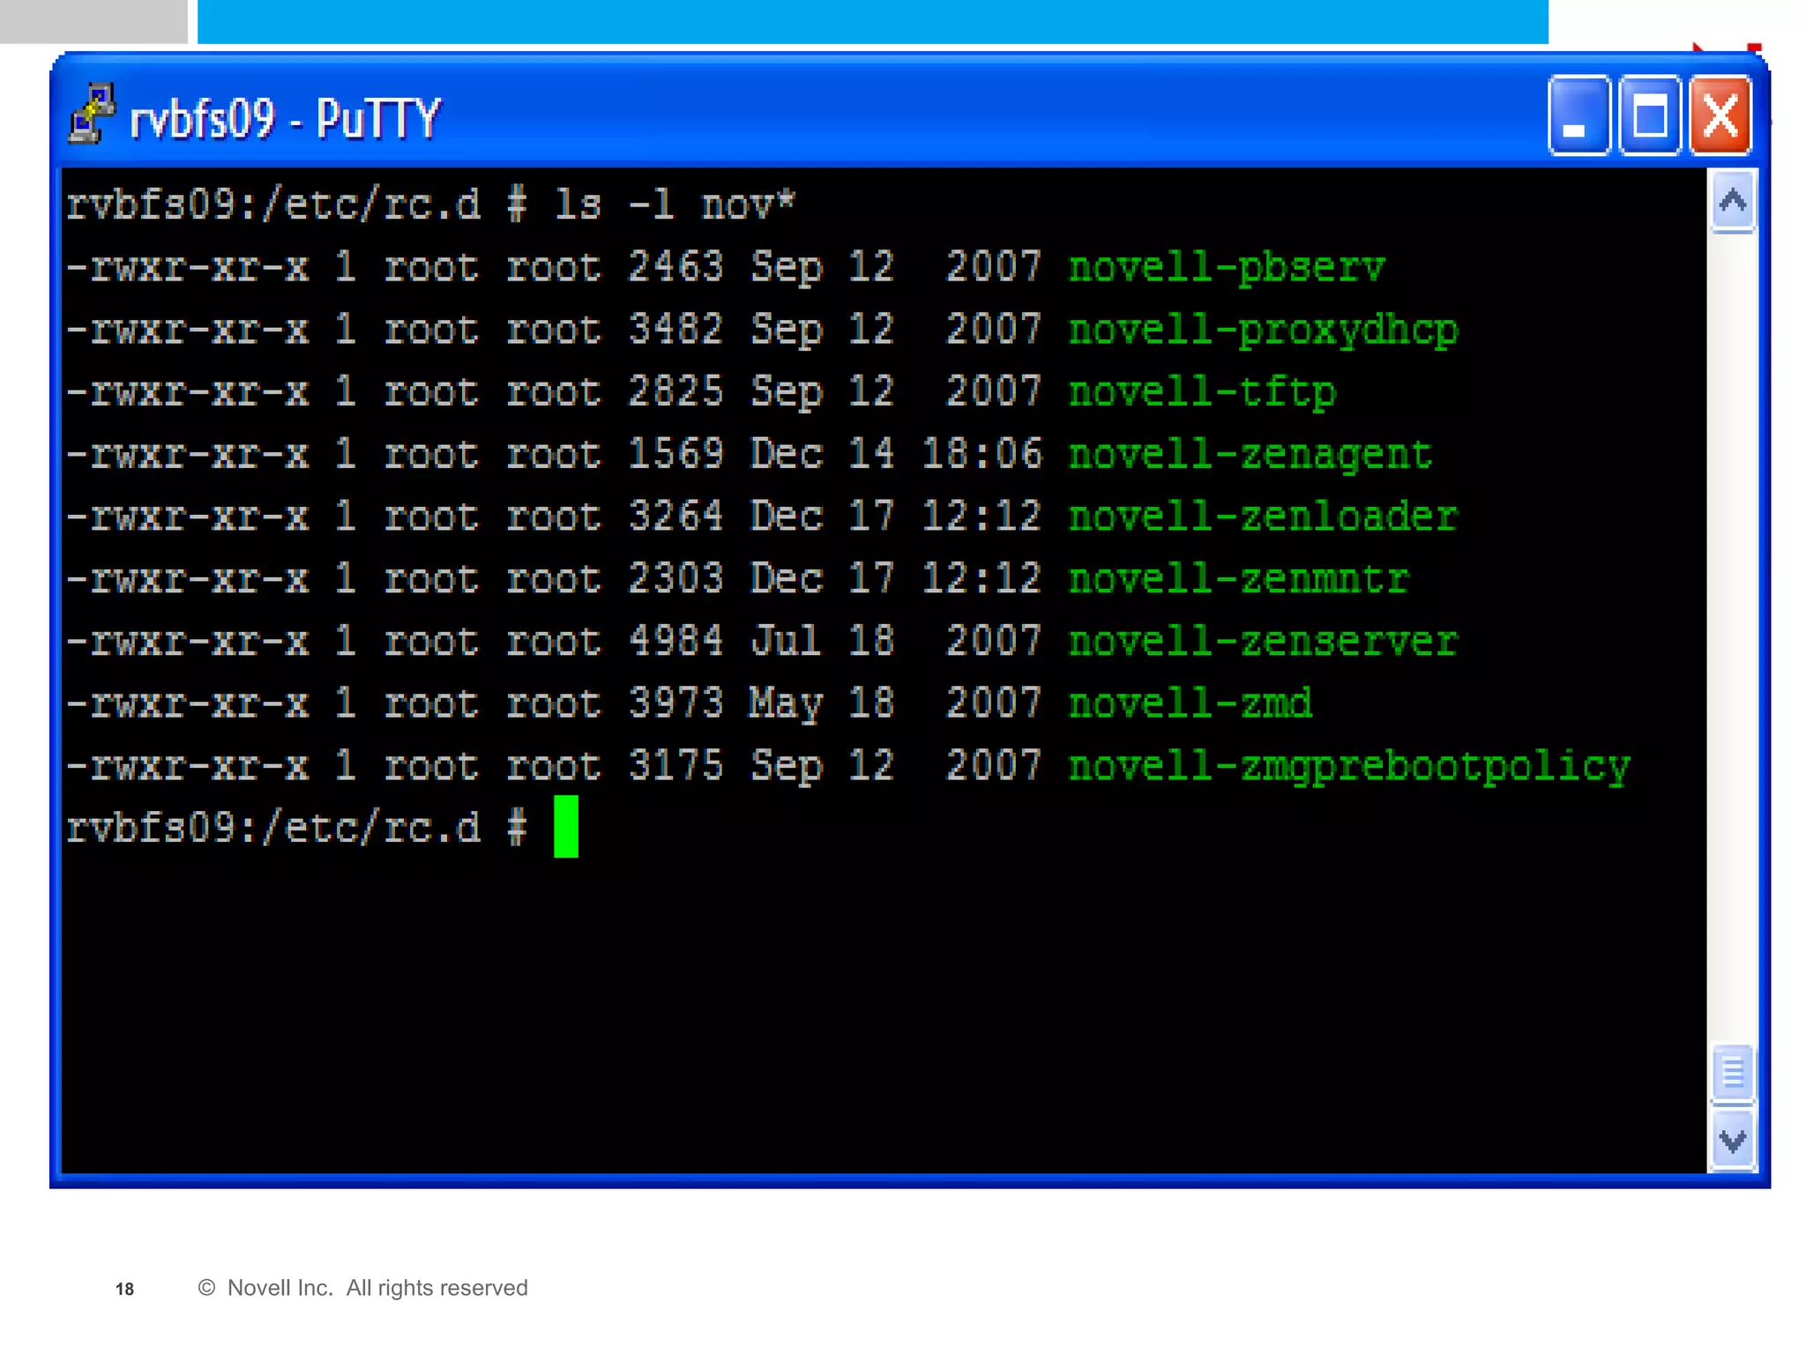Click the novell-tftp file name
Image resolution: width=1806 pixels, height=1354 pixels.
tap(1203, 392)
